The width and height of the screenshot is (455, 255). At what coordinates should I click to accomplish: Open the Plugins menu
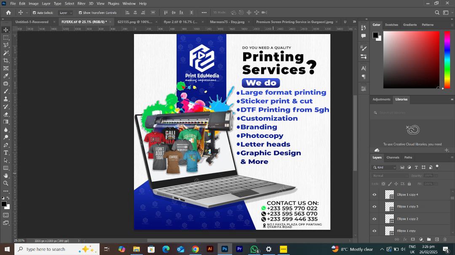coord(113,3)
